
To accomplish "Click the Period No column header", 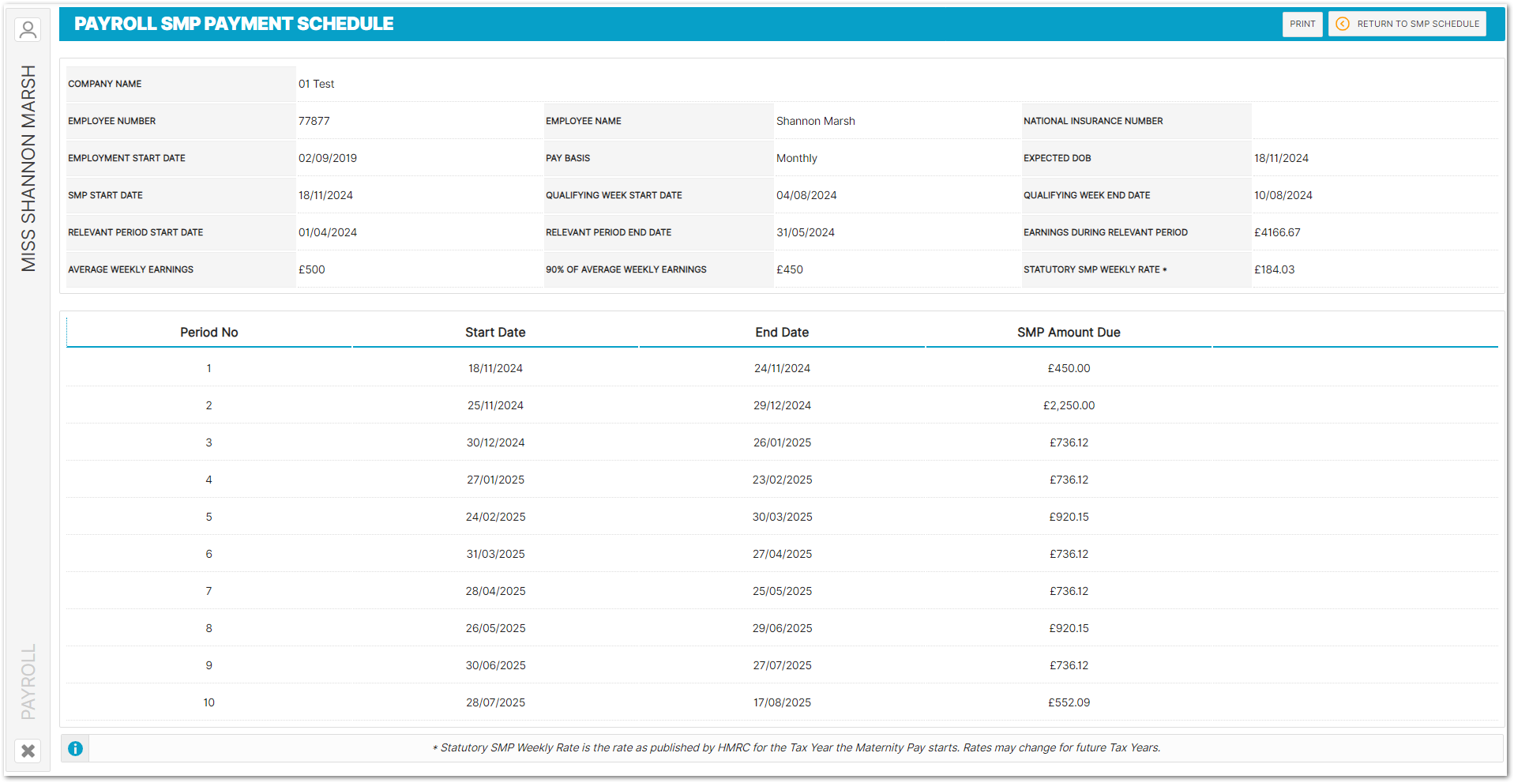I will point(209,333).
